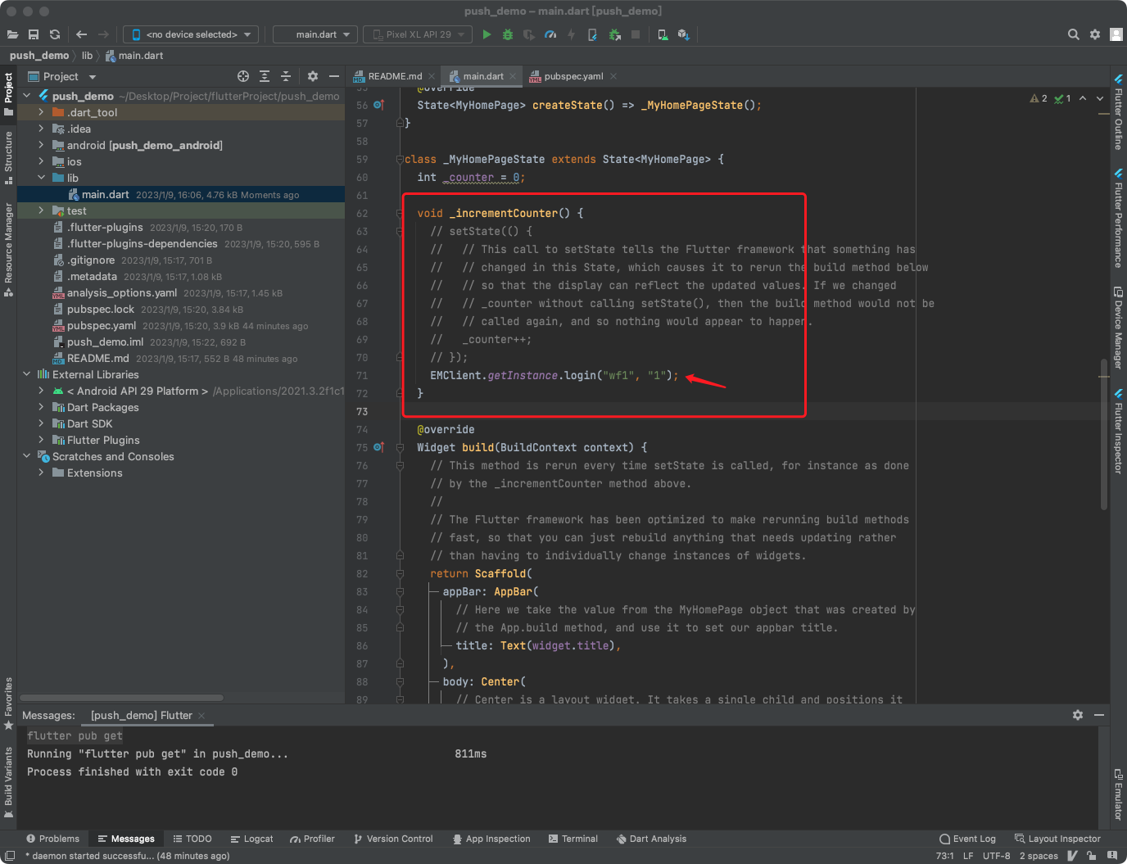Click push_demo in the breadcrumb
The width and height of the screenshot is (1127, 864).
pyautogui.click(x=39, y=56)
